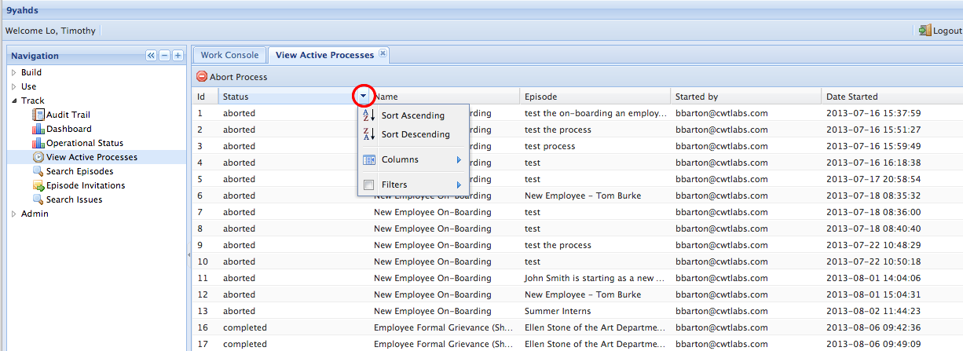Open Episode Invitations in navigation tree
Viewport: 963px width, 351px height.
(86, 185)
